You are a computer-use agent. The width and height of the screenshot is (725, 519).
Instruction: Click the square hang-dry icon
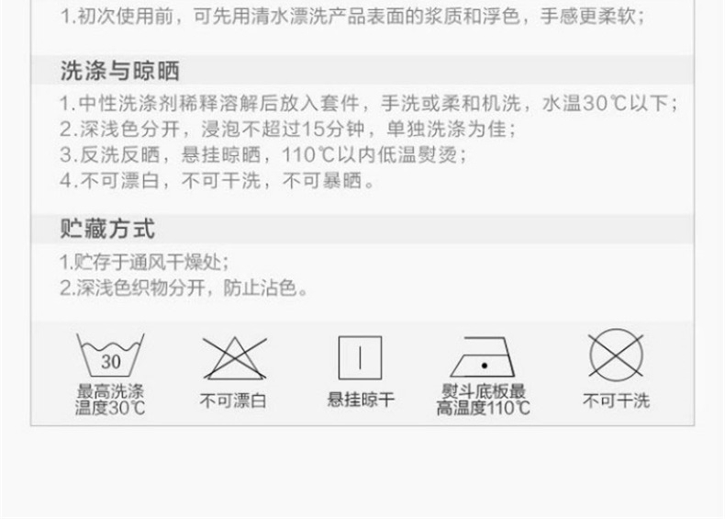pos(360,358)
